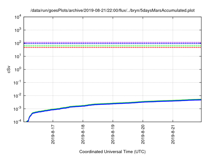222x155 pixels.
Task: Click the 10^-1 y-axis tick label
Action: pyautogui.click(x=17, y=83)
